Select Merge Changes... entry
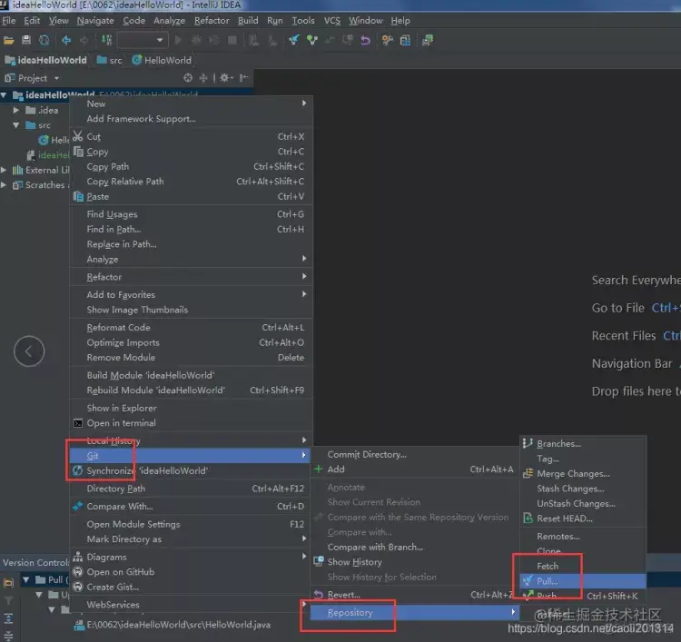 point(583,473)
